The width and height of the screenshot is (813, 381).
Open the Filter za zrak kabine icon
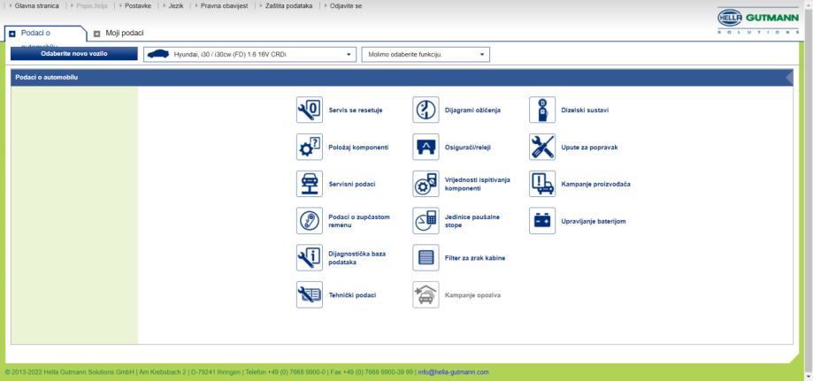pyautogui.click(x=426, y=257)
